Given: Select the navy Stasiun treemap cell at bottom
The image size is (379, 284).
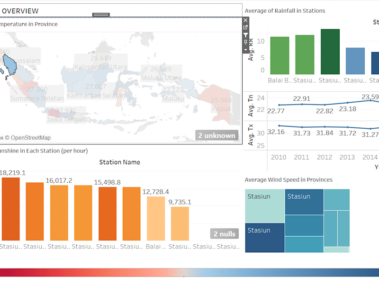Looking at the screenshot, I should tap(265, 238).
